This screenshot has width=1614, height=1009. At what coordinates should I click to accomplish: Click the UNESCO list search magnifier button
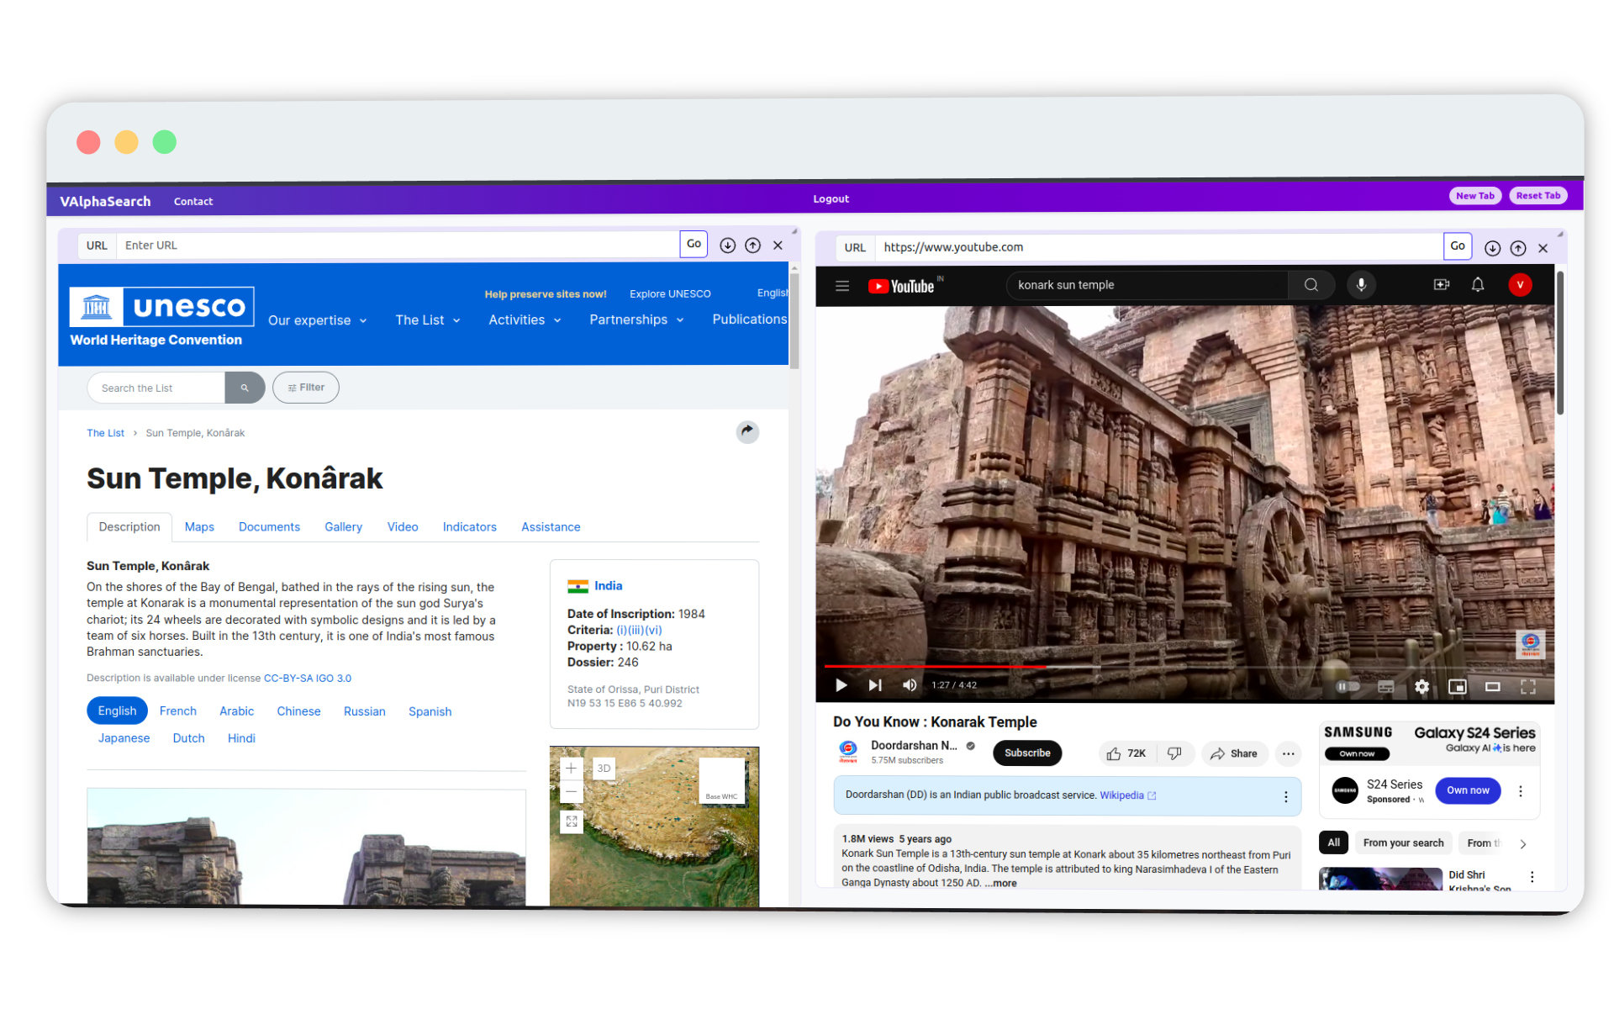click(x=245, y=388)
